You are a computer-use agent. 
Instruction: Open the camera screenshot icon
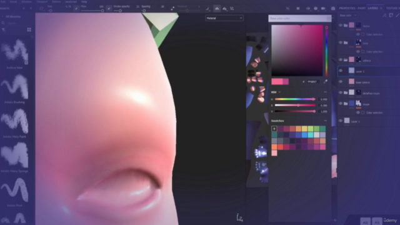point(333,8)
